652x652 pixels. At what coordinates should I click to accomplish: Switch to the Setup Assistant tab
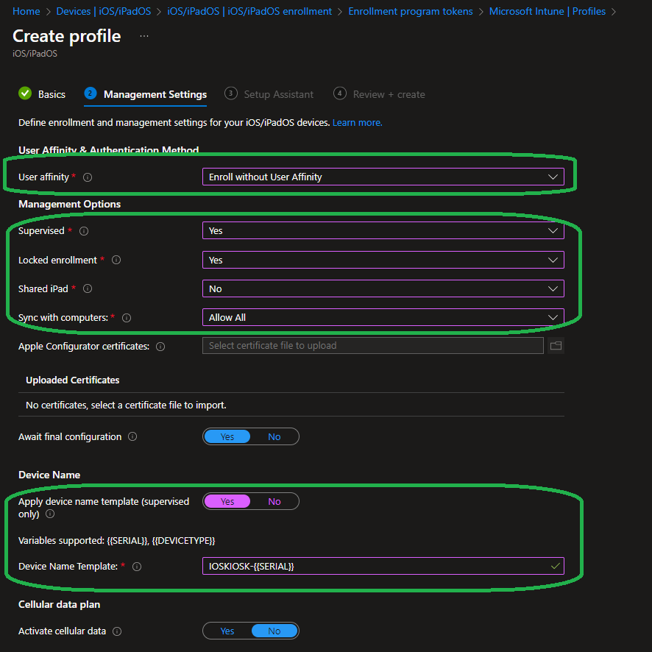278,94
